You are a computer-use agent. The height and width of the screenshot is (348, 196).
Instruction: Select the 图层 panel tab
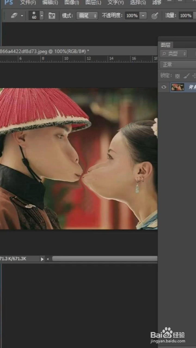pyautogui.click(x=166, y=45)
